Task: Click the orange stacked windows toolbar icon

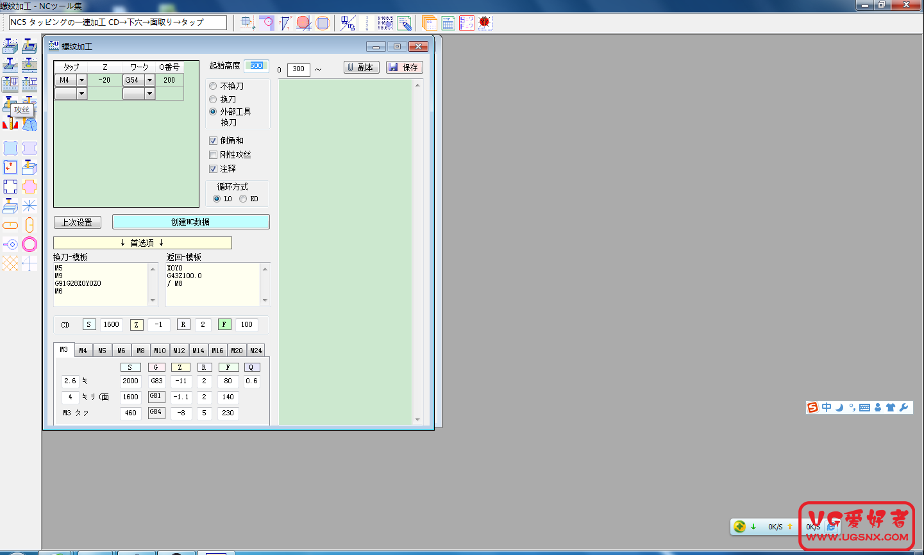Action: click(x=429, y=23)
